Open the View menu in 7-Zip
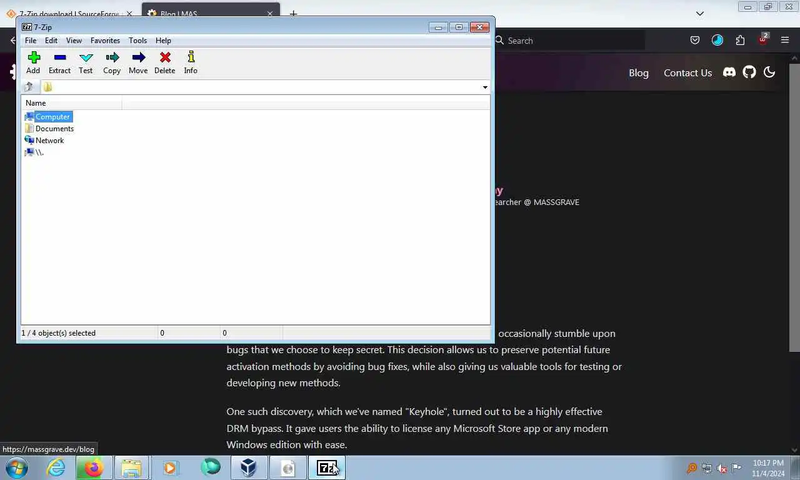 [x=74, y=41]
